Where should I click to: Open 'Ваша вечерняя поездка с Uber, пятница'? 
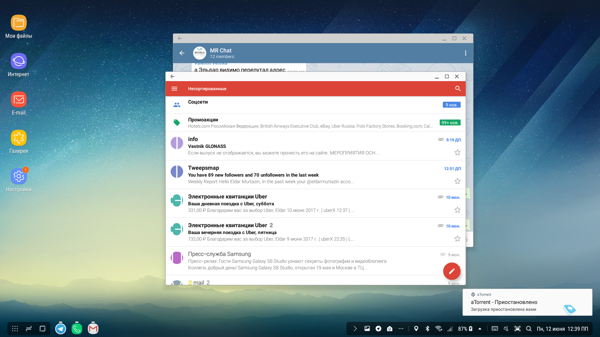316,232
